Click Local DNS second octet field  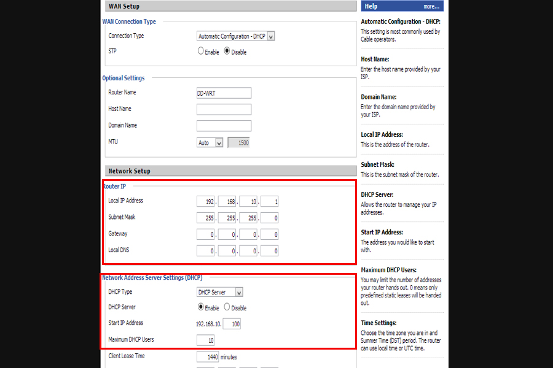click(227, 251)
